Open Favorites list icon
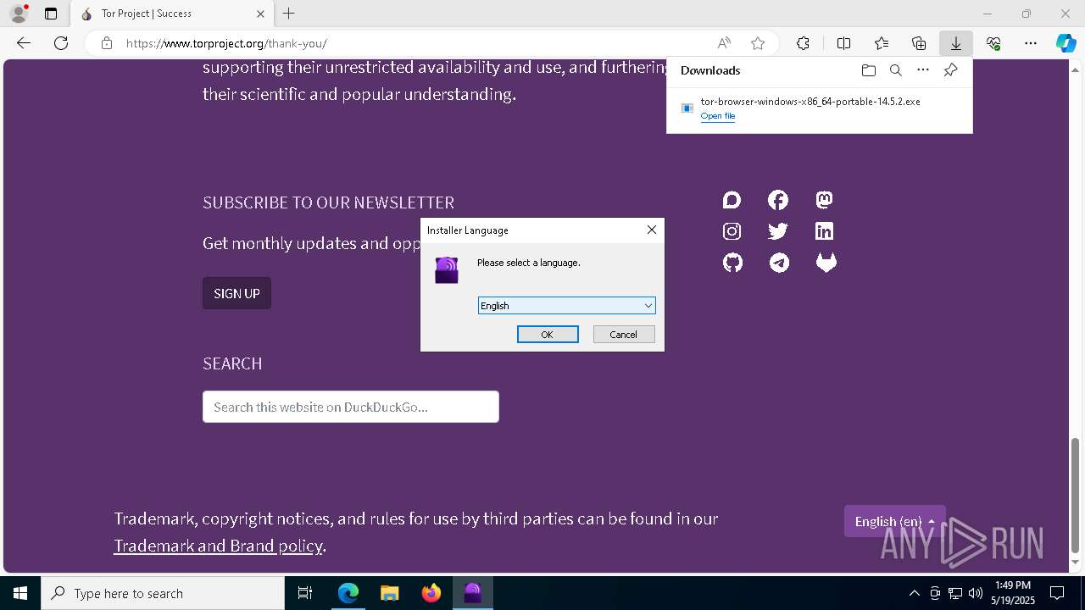Image resolution: width=1085 pixels, height=610 pixels. click(882, 43)
